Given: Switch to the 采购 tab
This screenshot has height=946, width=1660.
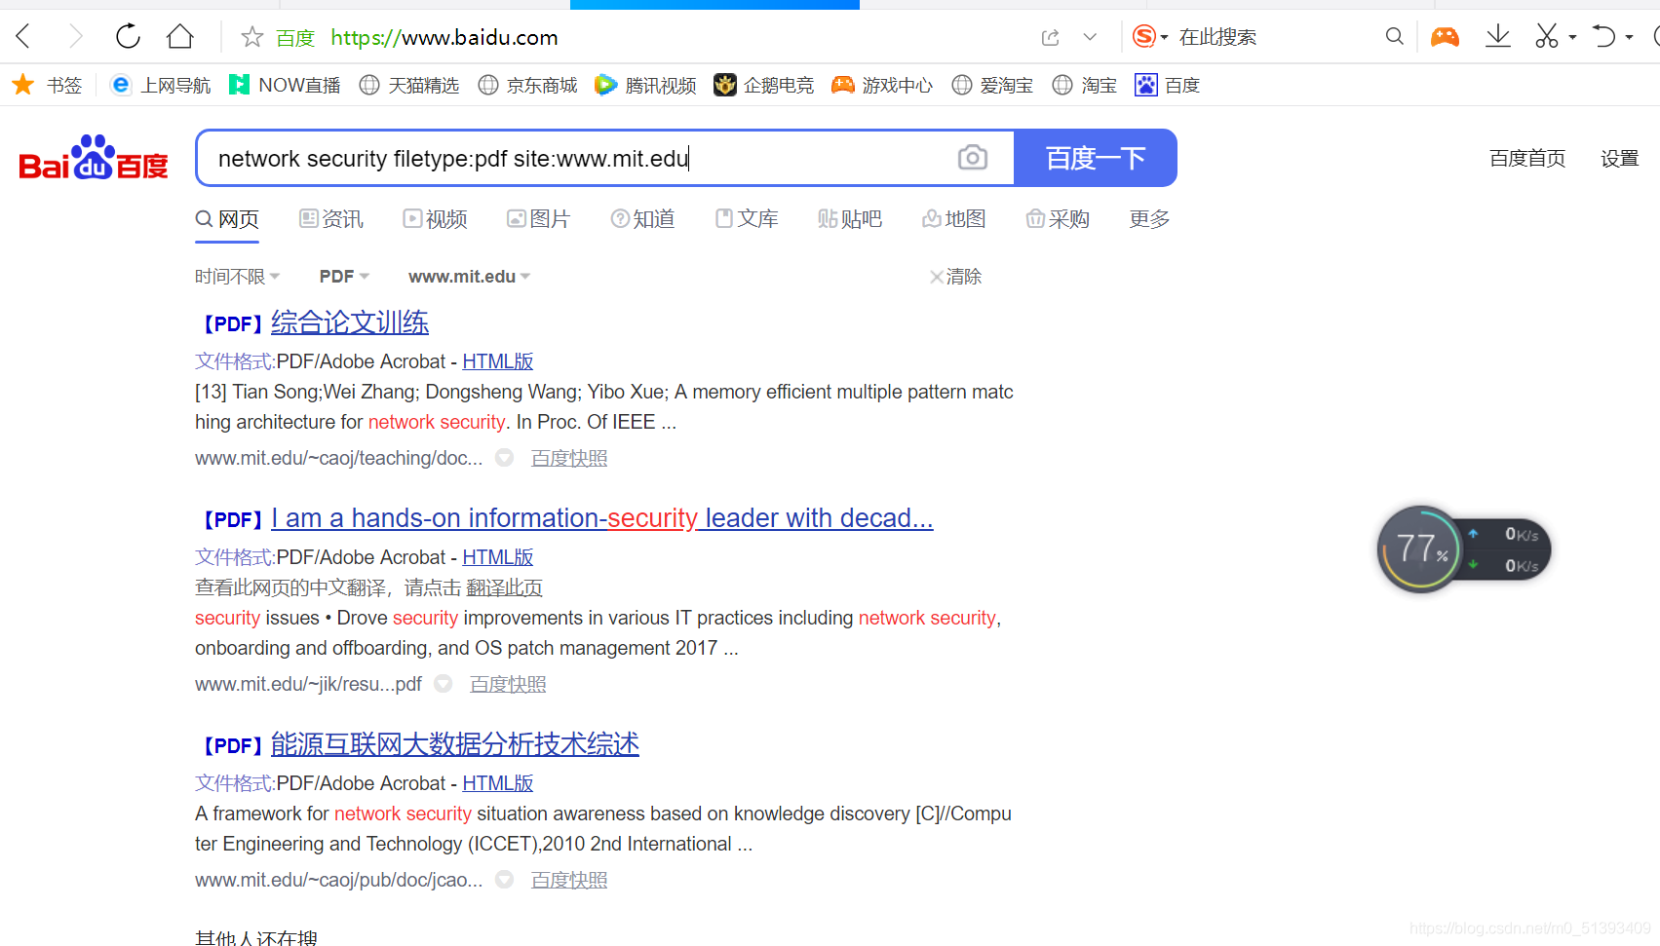Looking at the screenshot, I should 1058,219.
